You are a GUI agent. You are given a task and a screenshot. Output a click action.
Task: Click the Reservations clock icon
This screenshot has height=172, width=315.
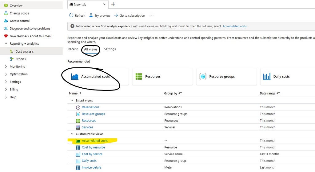[x=78, y=107]
